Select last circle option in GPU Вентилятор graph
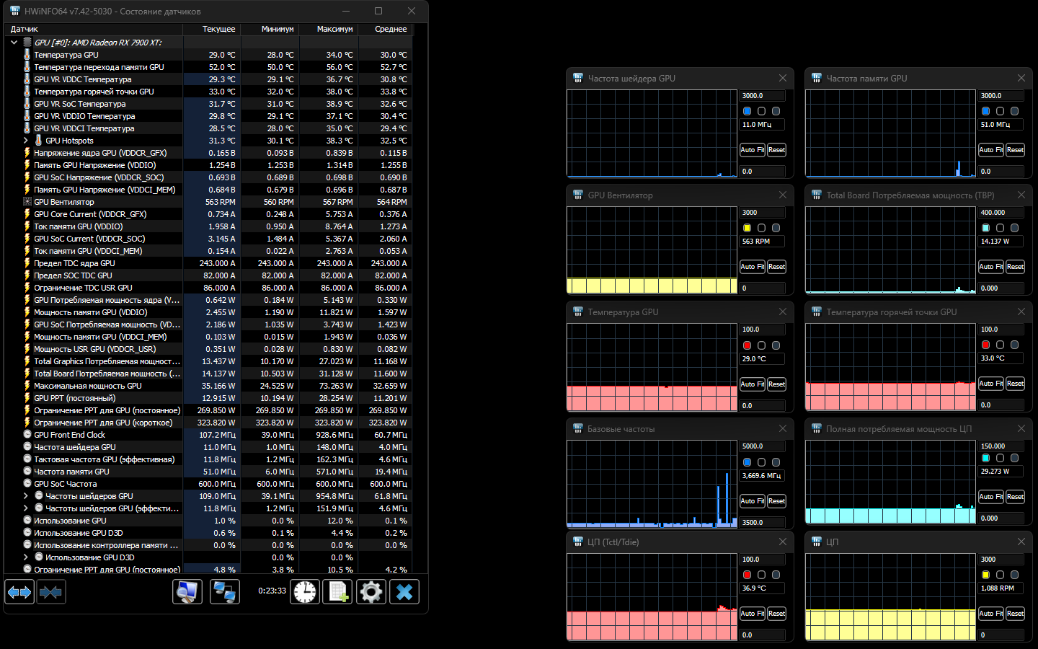Image resolution: width=1038 pixels, height=649 pixels. point(776,228)
